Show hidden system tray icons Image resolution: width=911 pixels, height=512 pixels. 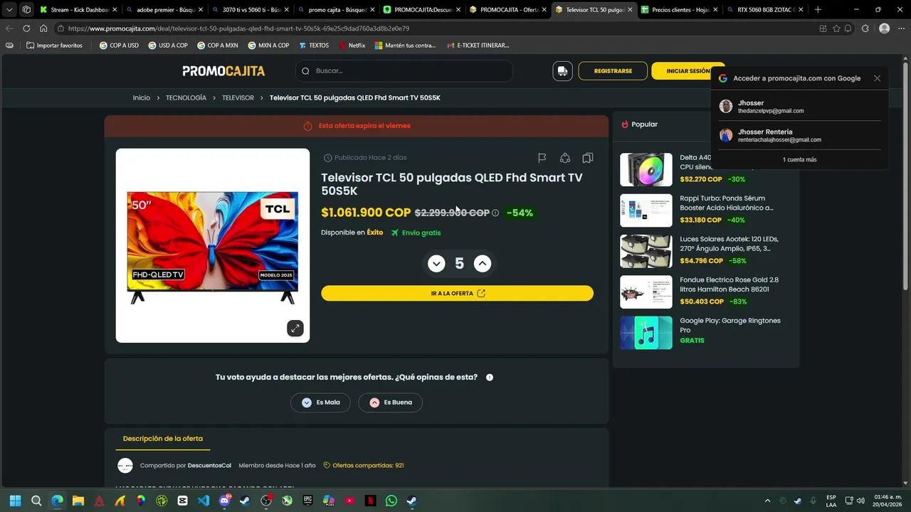(767, 501)
